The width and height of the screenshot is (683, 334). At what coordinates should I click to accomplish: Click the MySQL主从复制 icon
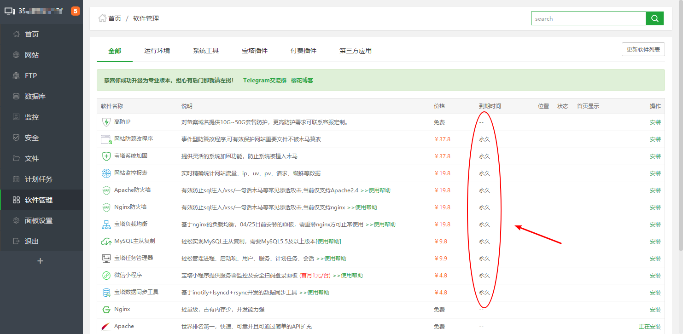tap(106, 242)
